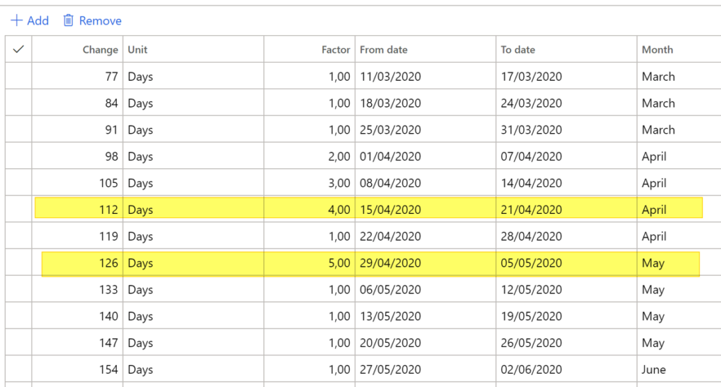The width and height of the screenshot is (721, 387).
Task: Click the To date 05/05/2020 cell
Action: (567, 263)
